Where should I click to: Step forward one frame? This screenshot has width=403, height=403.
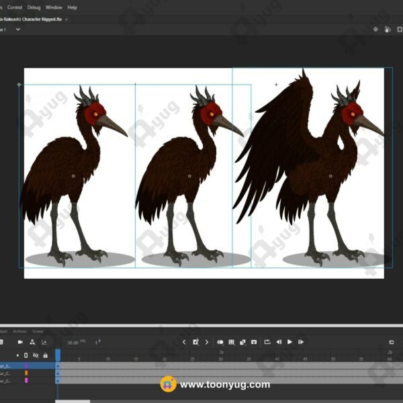pyautogui.click(x=301, y=342)
